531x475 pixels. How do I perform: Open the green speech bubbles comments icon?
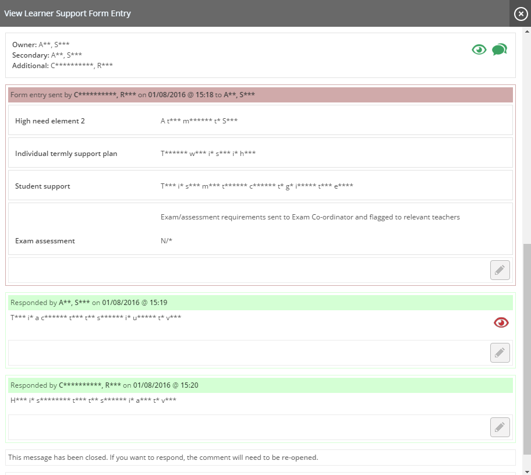pos(499,50)
